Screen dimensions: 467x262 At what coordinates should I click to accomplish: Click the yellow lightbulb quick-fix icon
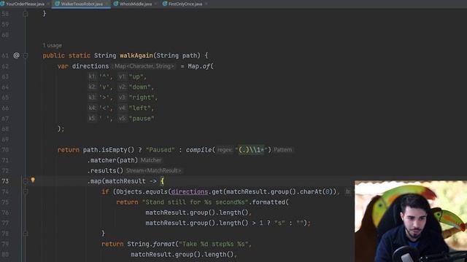click(x=33, y=180)
